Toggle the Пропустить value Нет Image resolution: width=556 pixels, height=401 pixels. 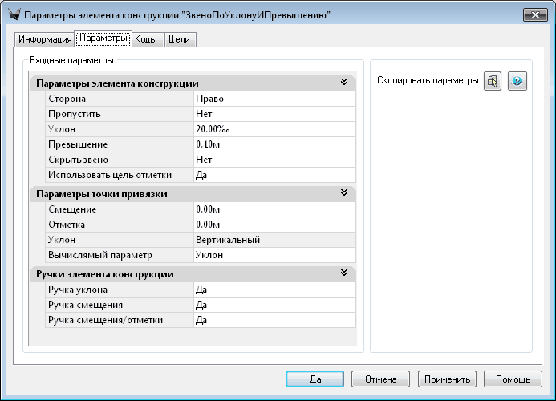coord(273,114)
